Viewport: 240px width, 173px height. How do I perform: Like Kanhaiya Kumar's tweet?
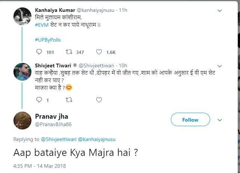[99, 52]
